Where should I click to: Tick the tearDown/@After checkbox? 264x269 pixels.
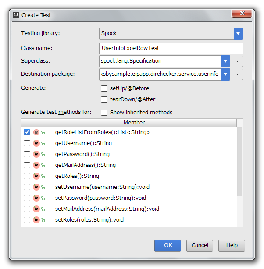pos(104,99)
